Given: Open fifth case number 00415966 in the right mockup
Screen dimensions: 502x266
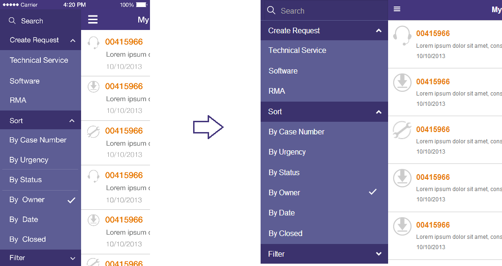Looking at the screenshot, I should [433, 225].
